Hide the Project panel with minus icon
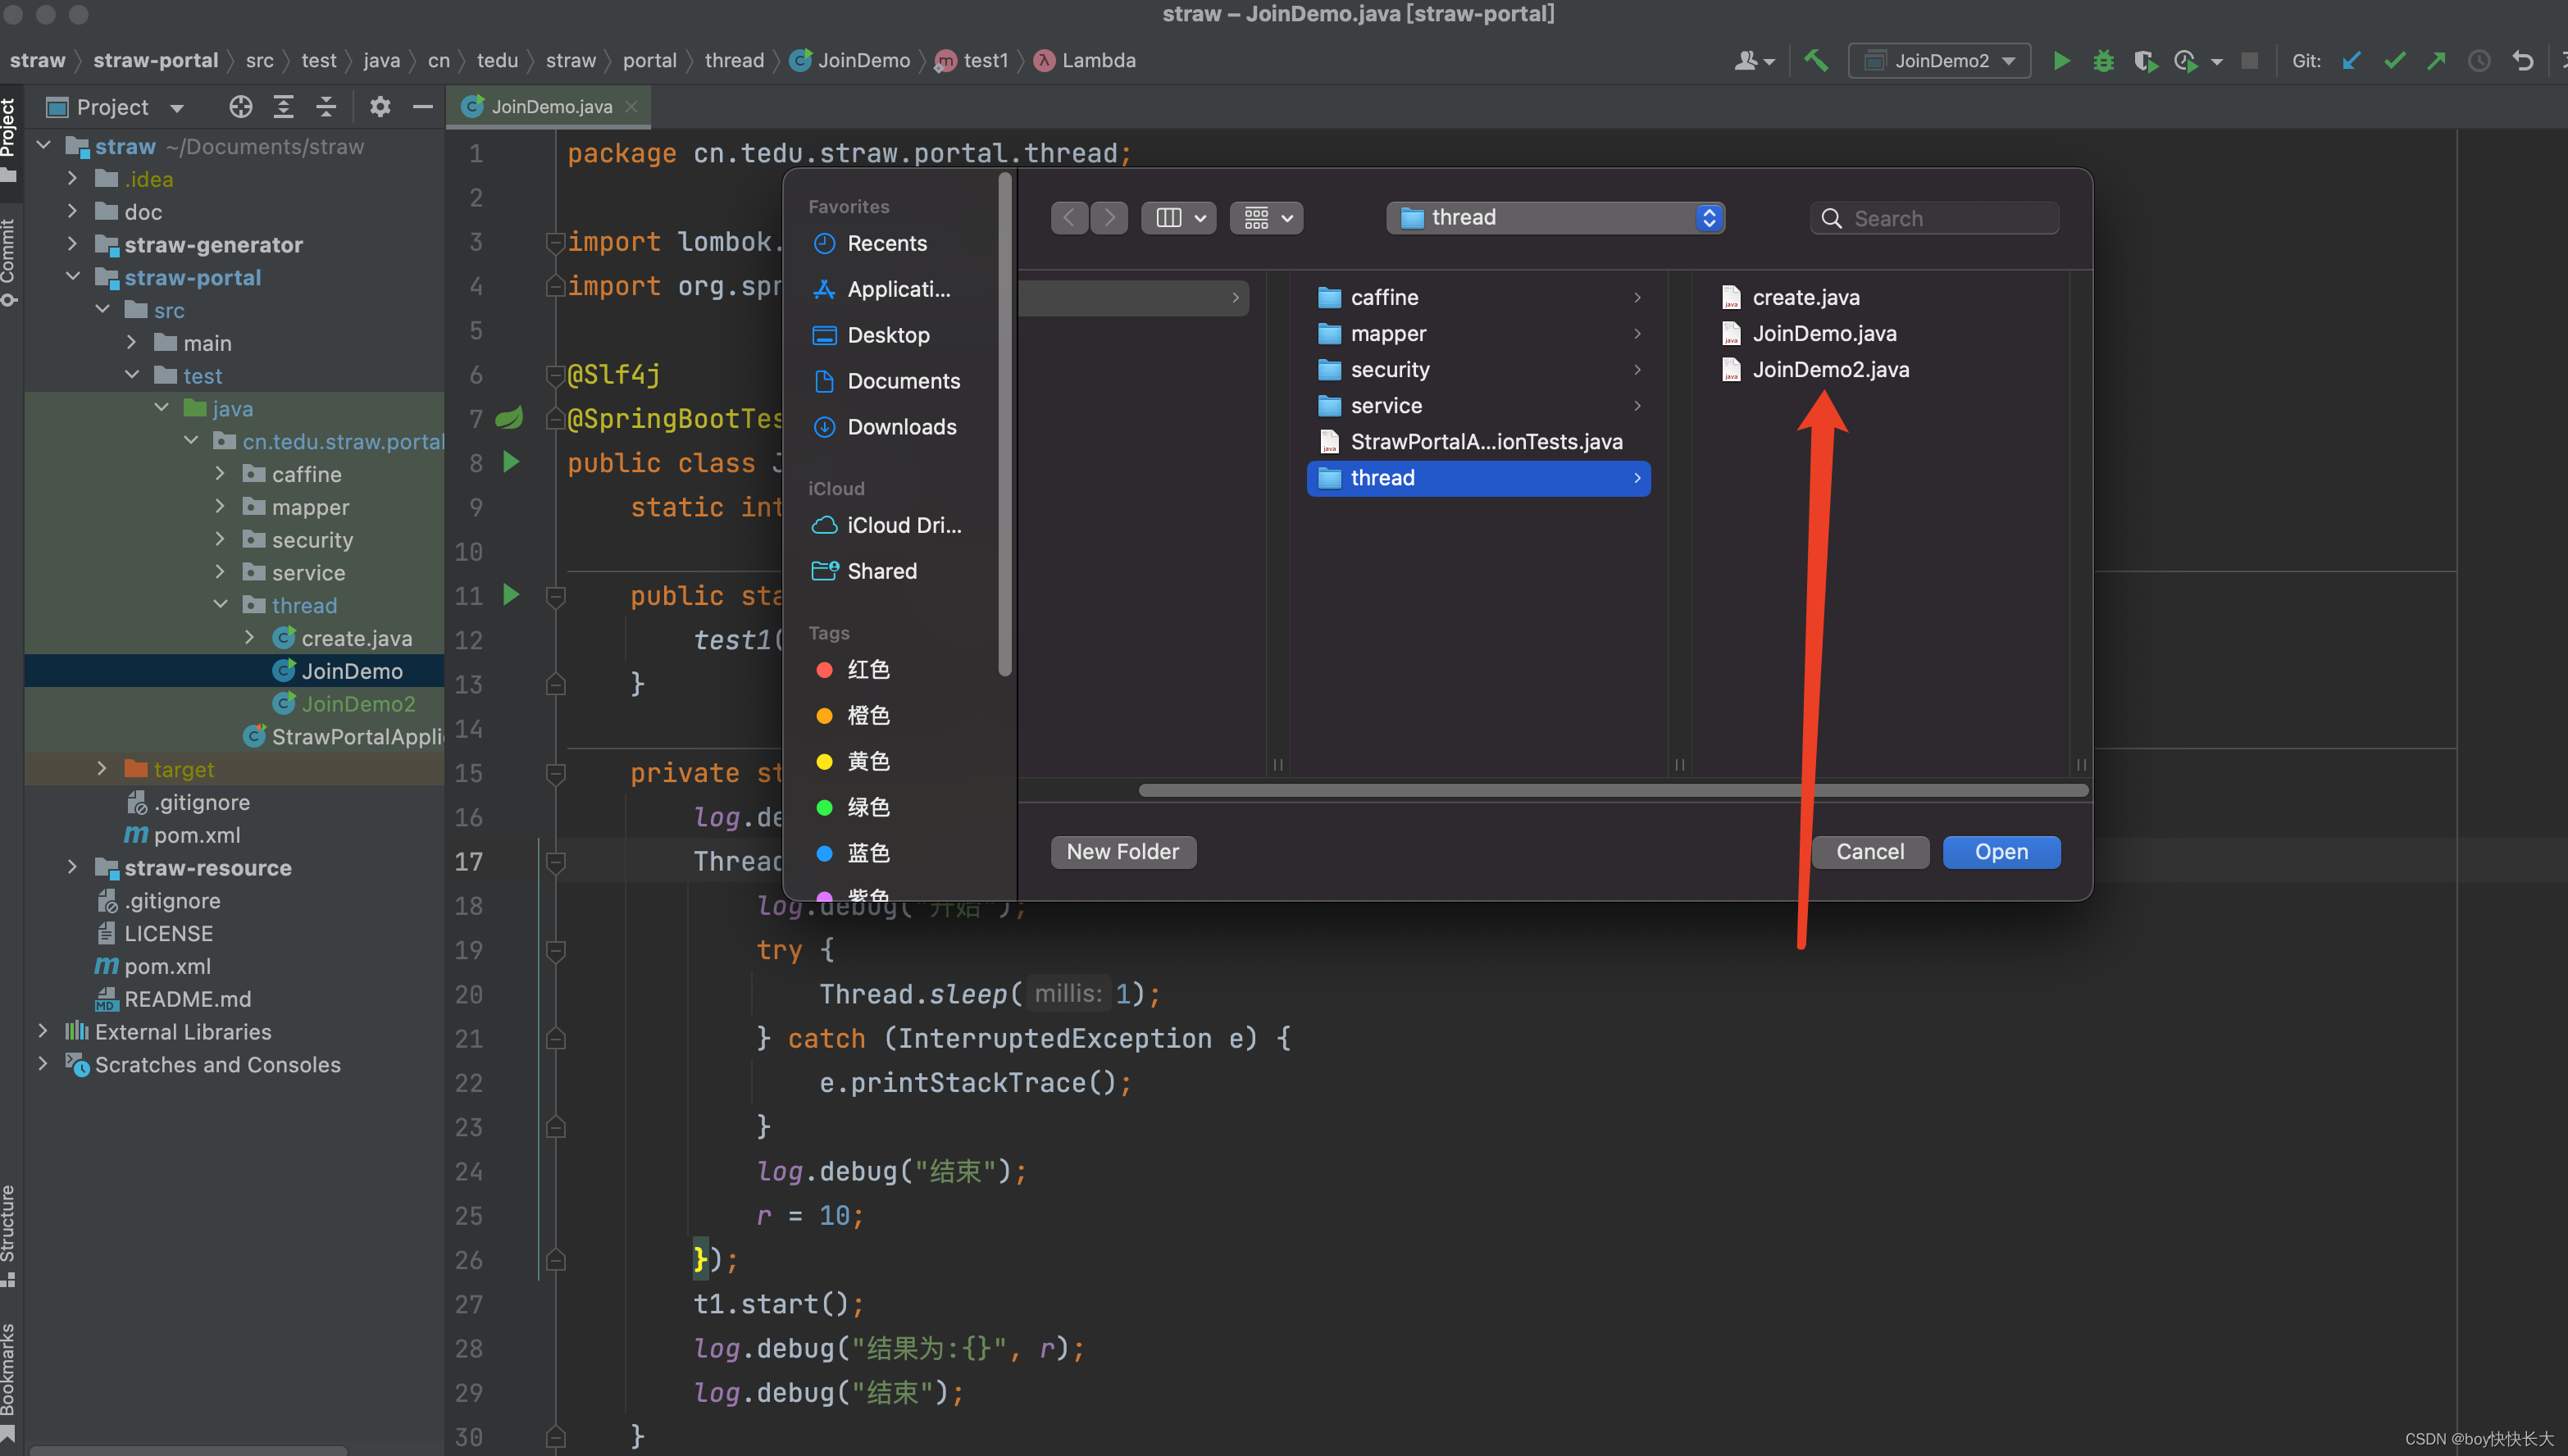 tap(422, 107)
